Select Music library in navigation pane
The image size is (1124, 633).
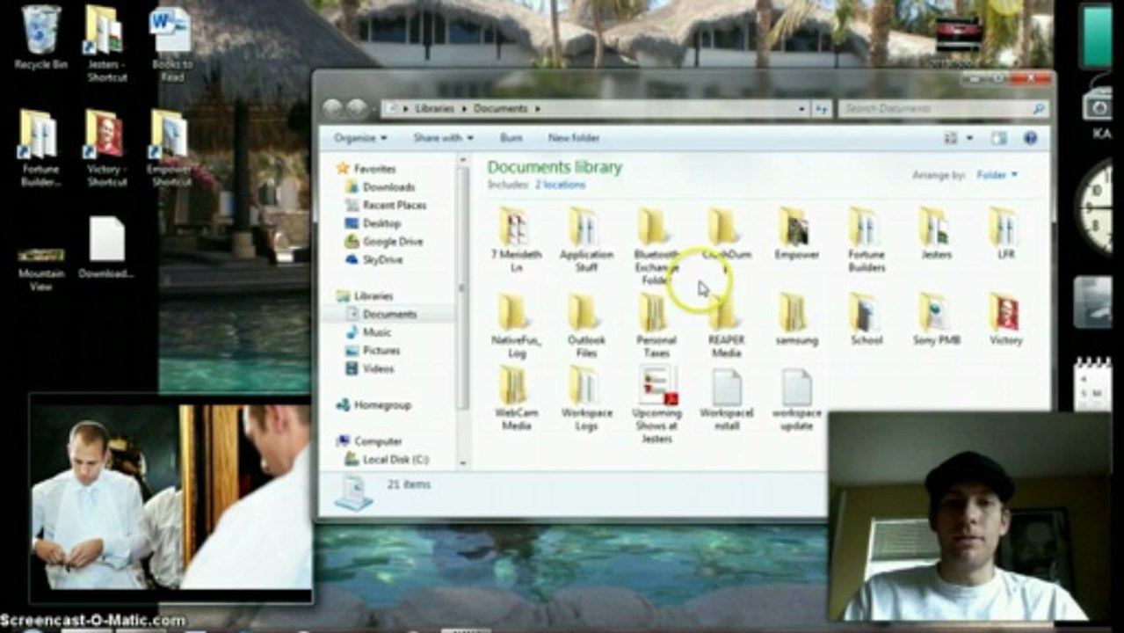click(368, 332)
